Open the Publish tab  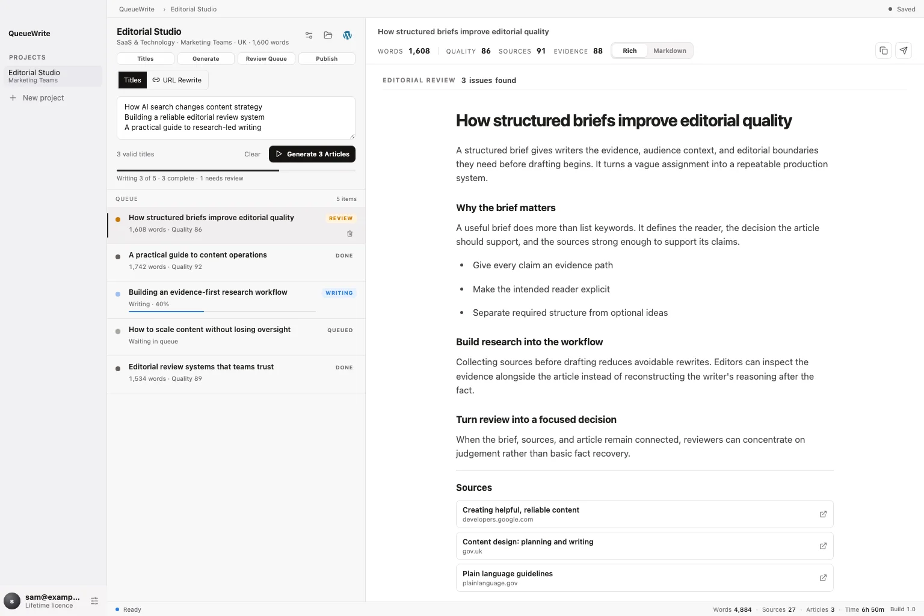[x=327, y=58]
